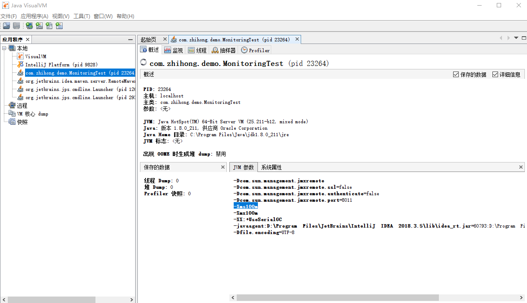Click right arrow of JVM arguments scrollbar
This screenshot has width=527, height=303.
522,298
